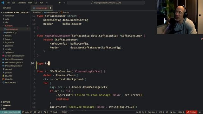203x114 pixels.
Task: Click the Vim INSERT mode indicator
Action: pyautogui.click(x=64, y=112)
